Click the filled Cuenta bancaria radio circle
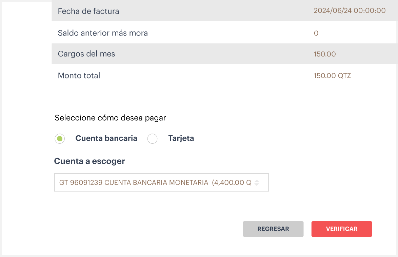Screen dimensions: 398x257 [x=60, y=138]
